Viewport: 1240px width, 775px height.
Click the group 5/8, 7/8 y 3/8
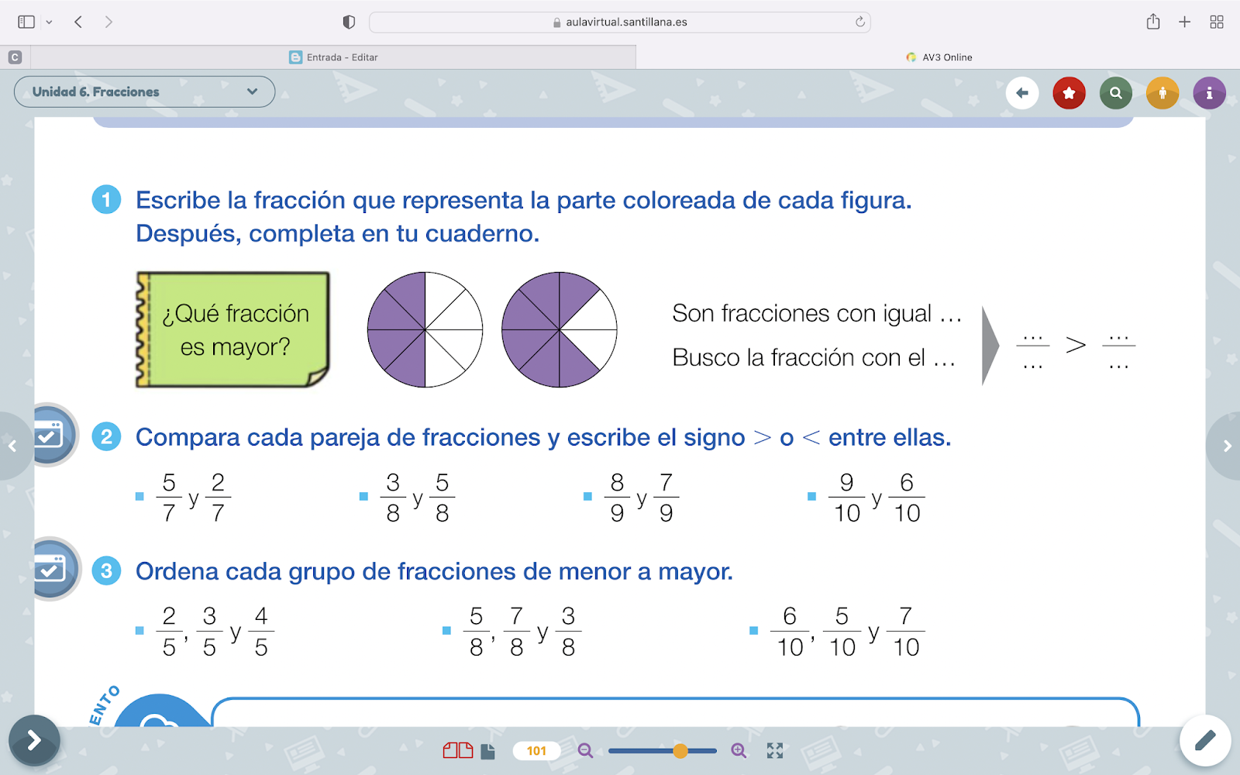[522, 632]
